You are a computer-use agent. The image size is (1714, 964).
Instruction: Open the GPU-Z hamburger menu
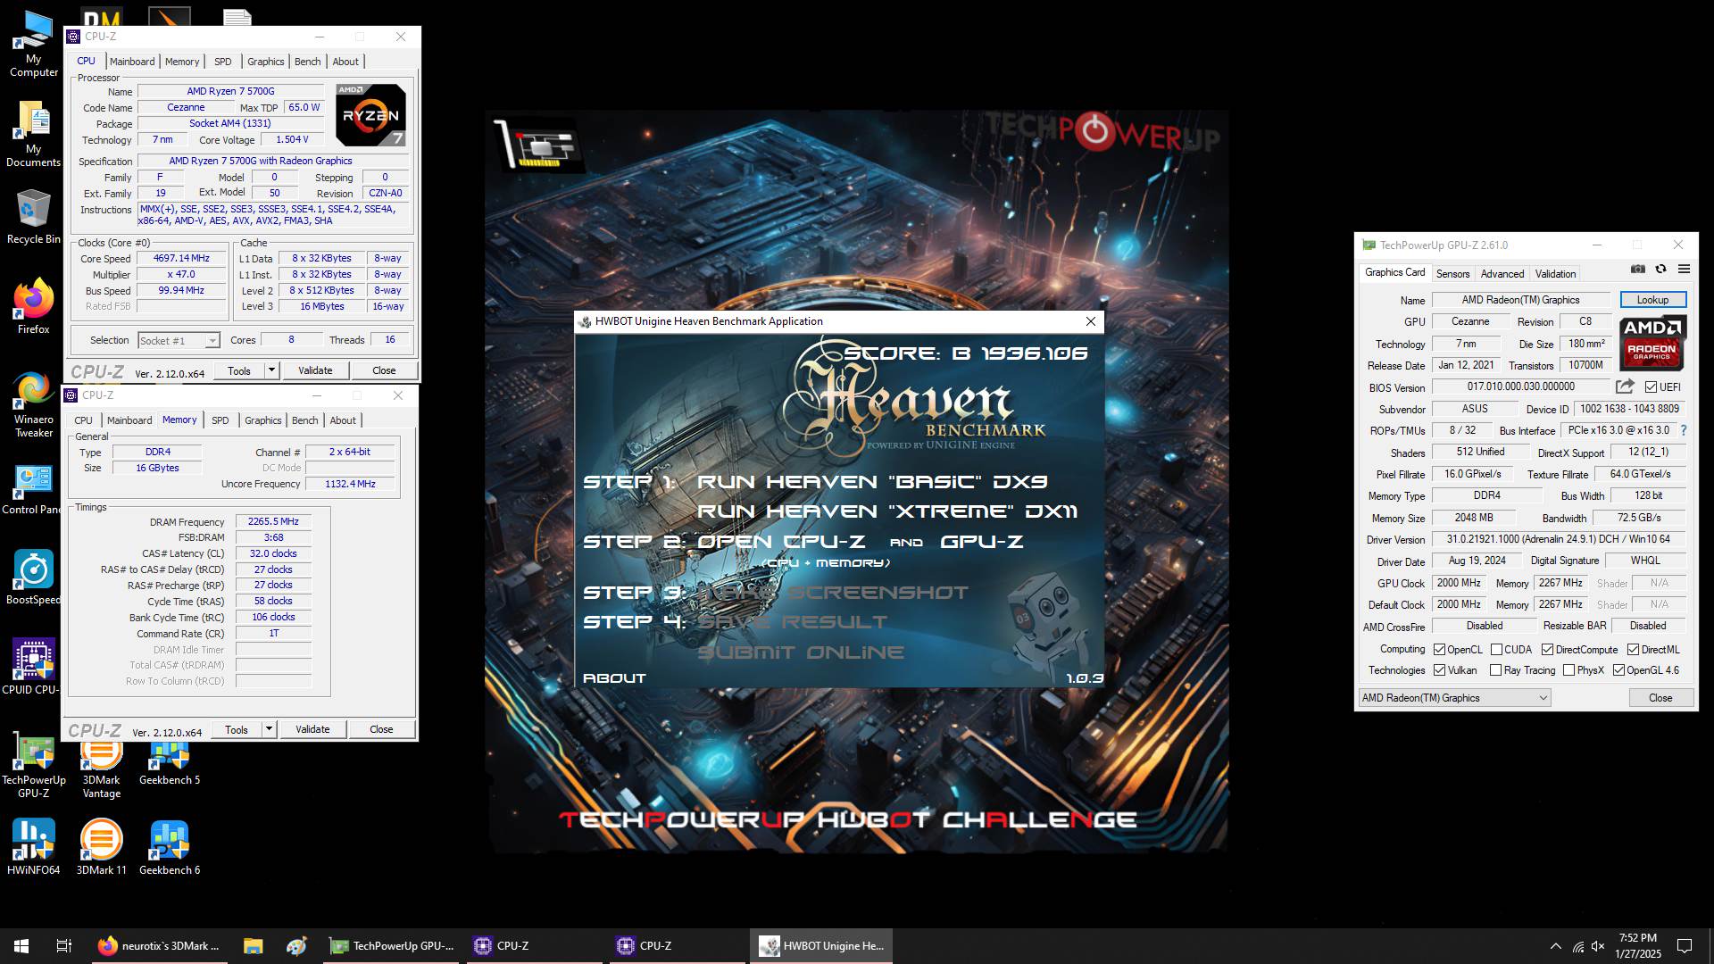pos(1684,269)
